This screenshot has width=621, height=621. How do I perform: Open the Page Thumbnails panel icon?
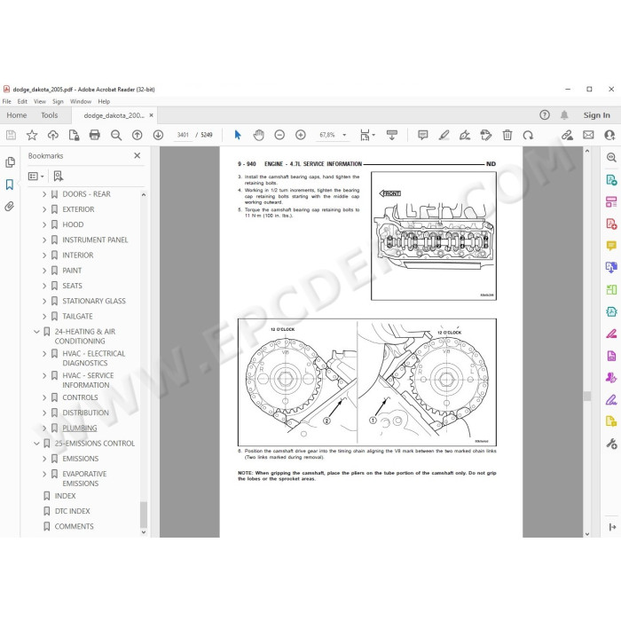[x=10, y=162]
